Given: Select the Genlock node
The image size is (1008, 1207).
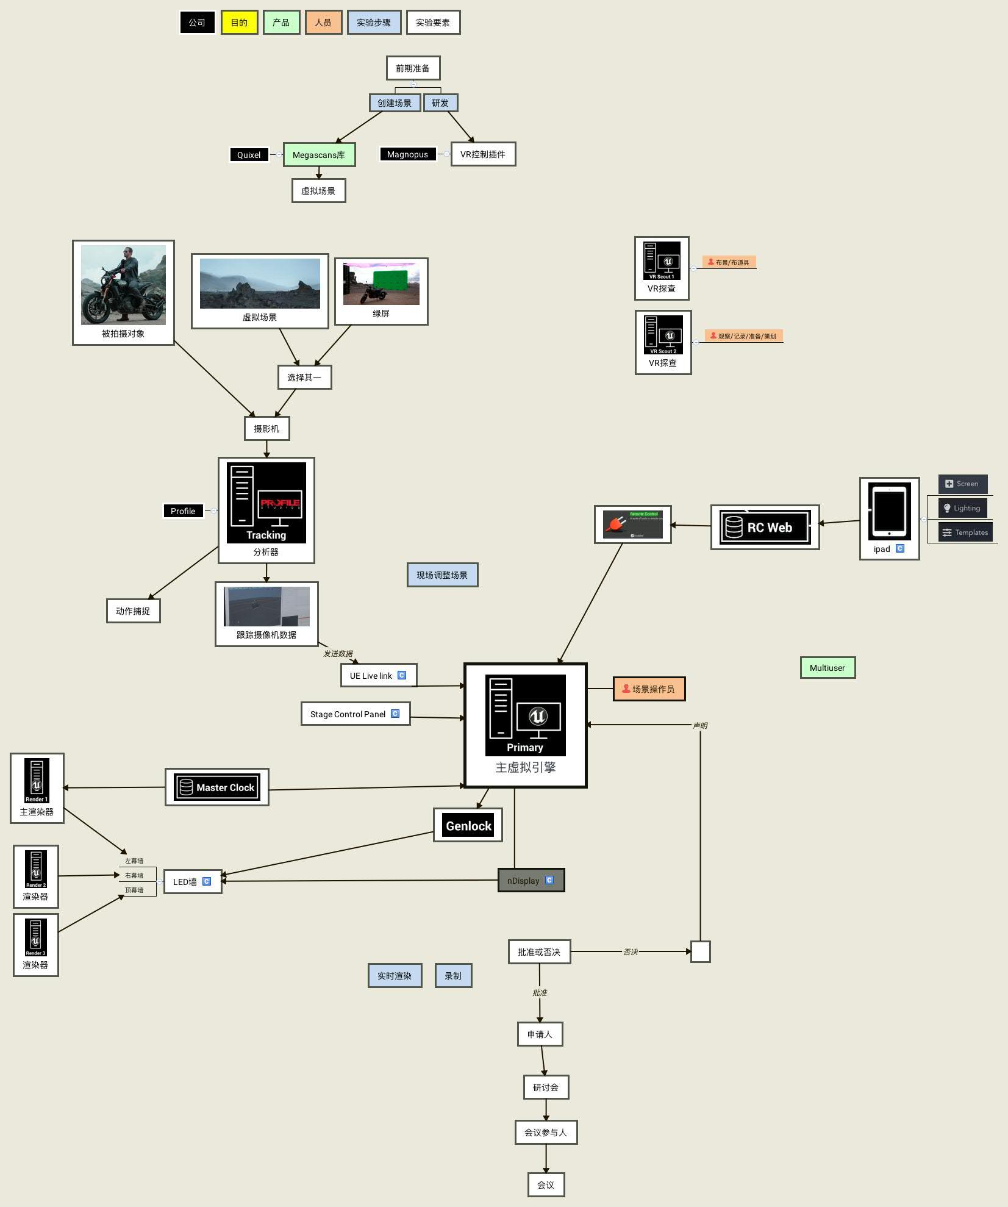Looking at the screenshot, I should pos(468,825).
